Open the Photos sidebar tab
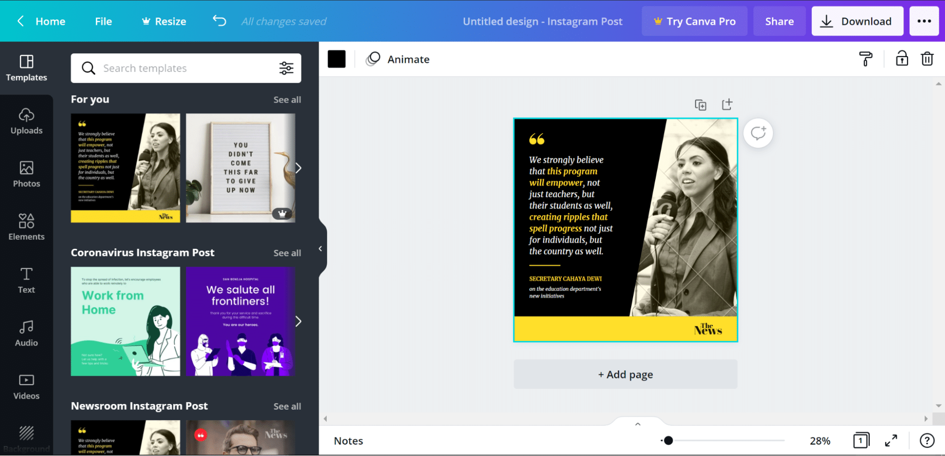945x456 pixels. [26, 174]
